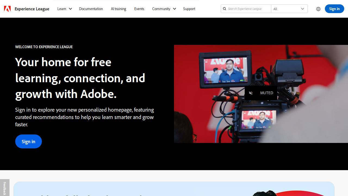Expand the Community dropdown
Image resolution: width=348 pixels, height=196 pixels.
[x=164, y=9]
